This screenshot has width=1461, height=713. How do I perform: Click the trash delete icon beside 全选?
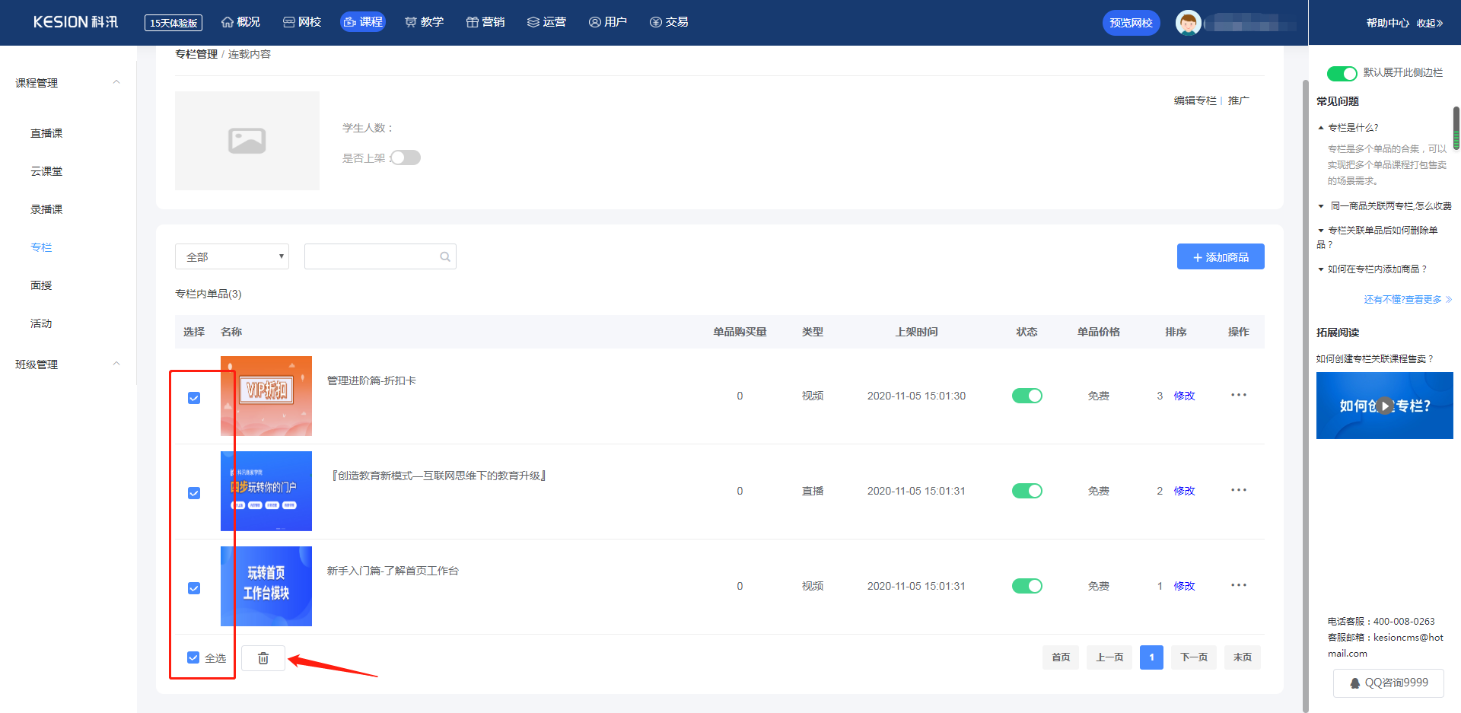(263, 658)
